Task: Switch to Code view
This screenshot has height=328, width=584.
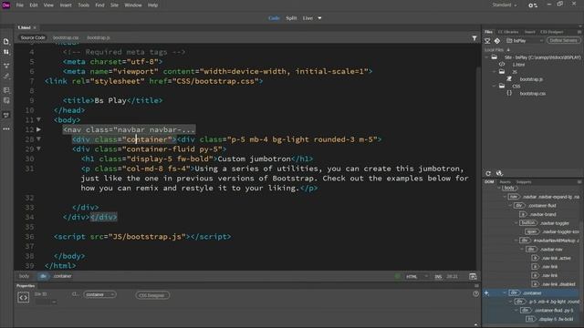Action: [274, 18]
